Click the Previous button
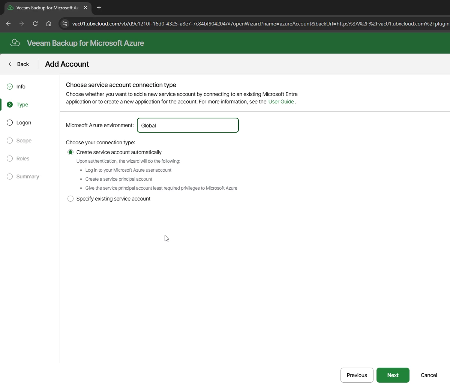The height and width of the screenshot is (386, 450). (357, 375)
